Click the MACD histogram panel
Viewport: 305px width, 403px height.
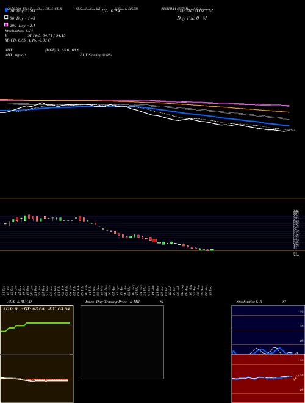[37, 379]
